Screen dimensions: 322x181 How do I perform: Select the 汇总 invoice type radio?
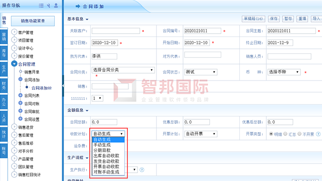pyautogui.click(x=285, y=134)
